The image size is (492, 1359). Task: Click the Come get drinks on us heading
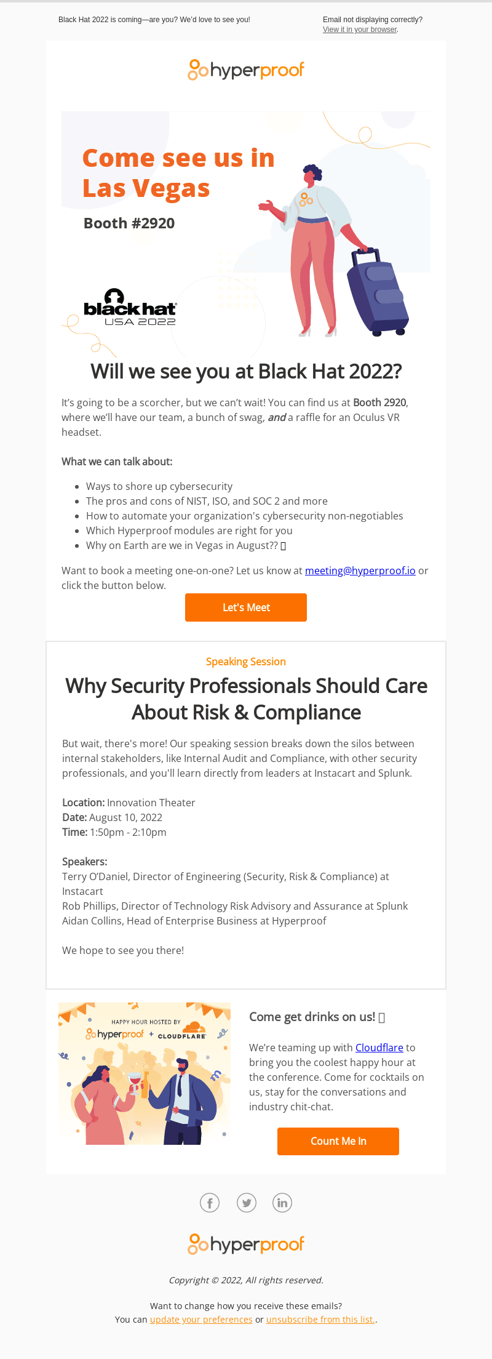click(317, 1017)
